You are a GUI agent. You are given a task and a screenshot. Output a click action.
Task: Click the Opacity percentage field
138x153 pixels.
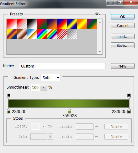click(35, 126)
